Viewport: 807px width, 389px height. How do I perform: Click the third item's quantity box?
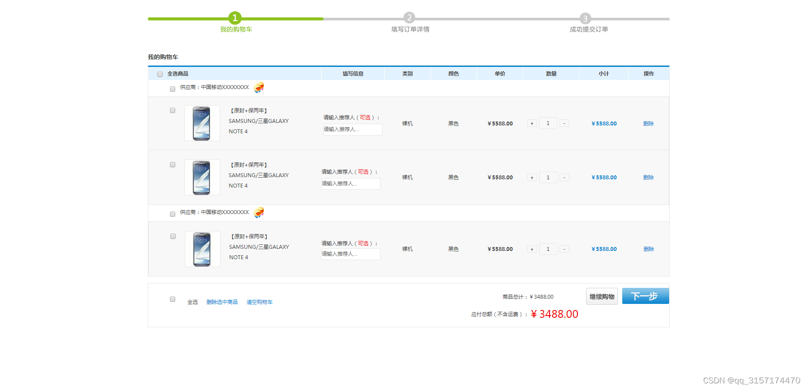pyautogui.click(x=548, y=249)
